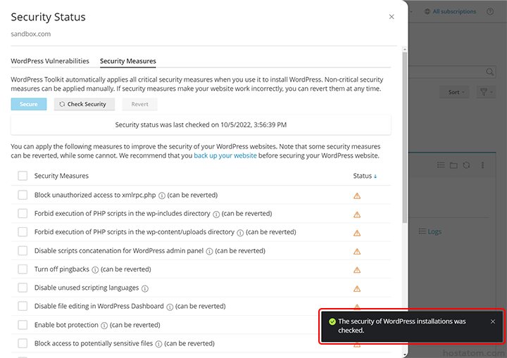Click info icon for Turn off pingbacks

(95, 269)
